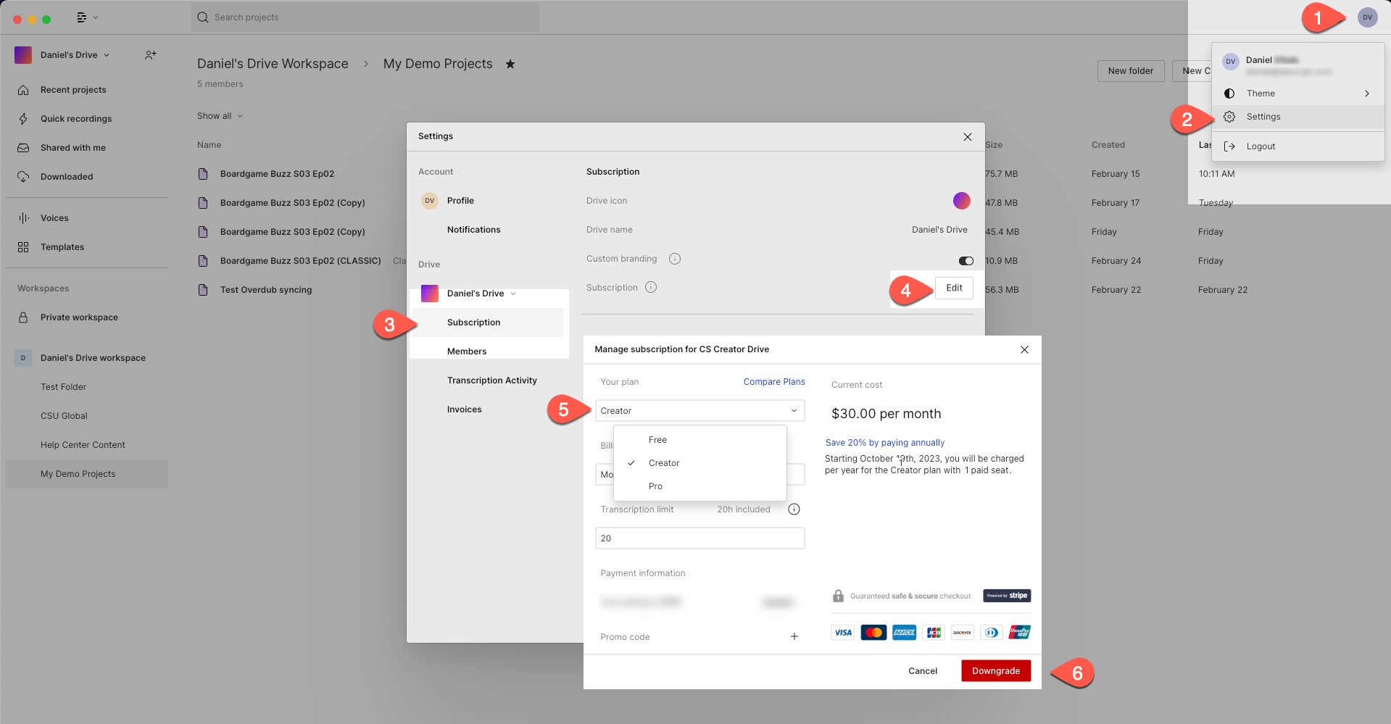Click the Edit subscription button
Viewport: 1391px width, 724px height.
click(x=954, y=288)
